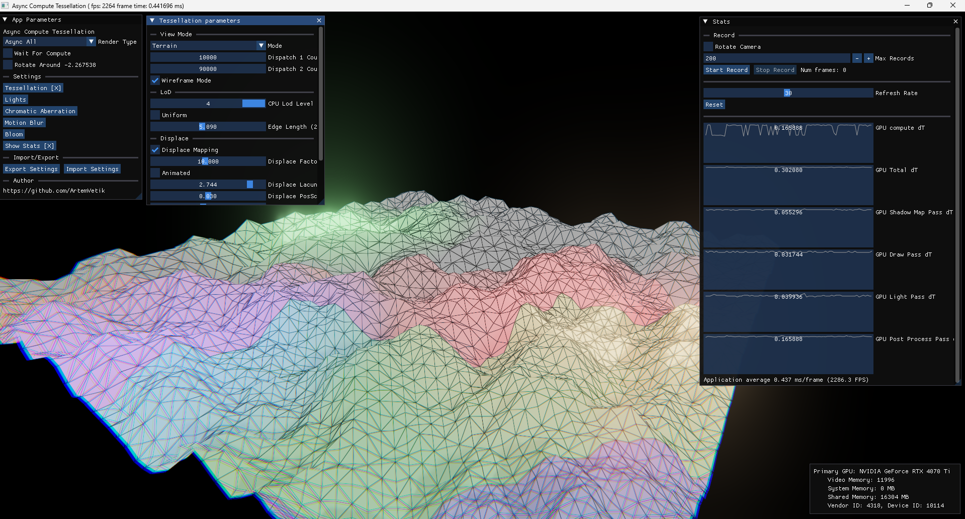
Task: Click the 'Primary GPU: NVIDIA GeForce RTX 4070 Ti' text
Action: pos(882,471)
